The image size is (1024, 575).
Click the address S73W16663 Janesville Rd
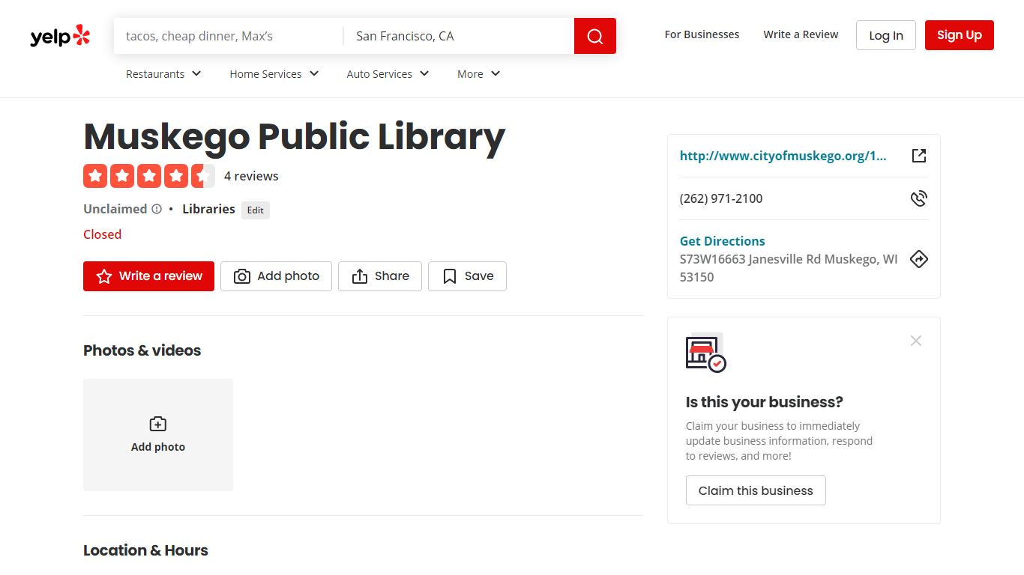[789, 268]
